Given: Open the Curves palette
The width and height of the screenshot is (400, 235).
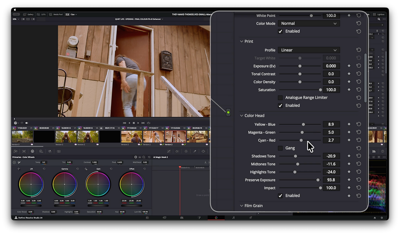Looking at the screenshot, I should pyautogui.click(x=169, y=151).
